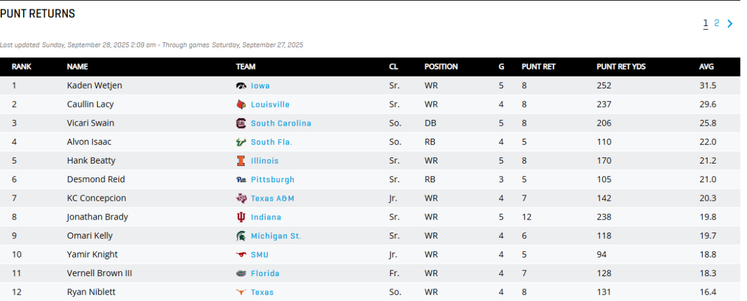Sort by the AVG column header
The image size is (747, 301).
pos(707,67)
